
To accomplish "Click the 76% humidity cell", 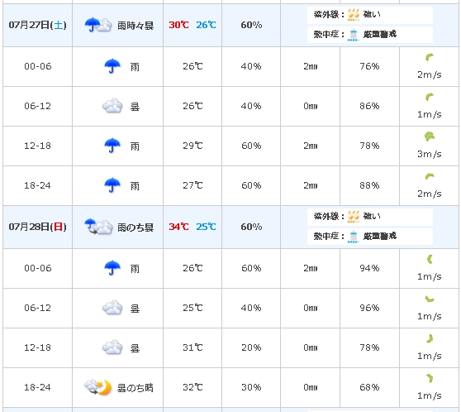I will click(x=369, y=66).
